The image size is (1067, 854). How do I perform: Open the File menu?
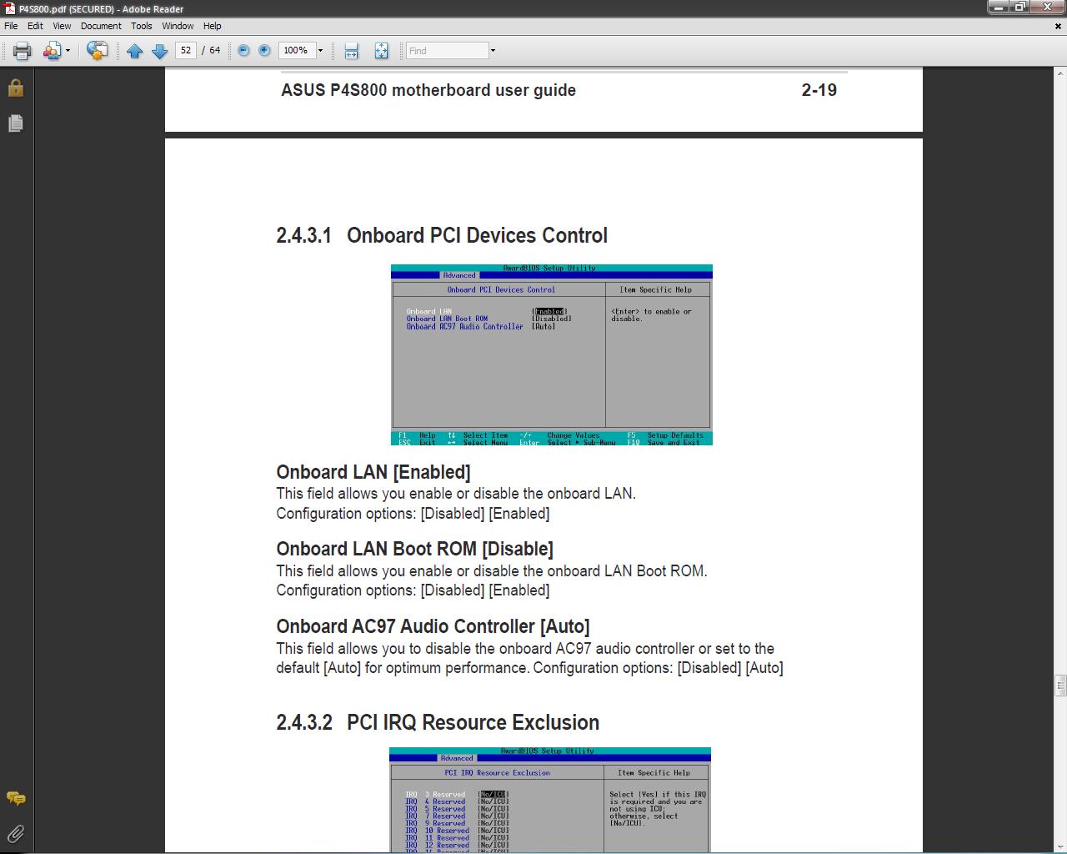pos(11,26)
